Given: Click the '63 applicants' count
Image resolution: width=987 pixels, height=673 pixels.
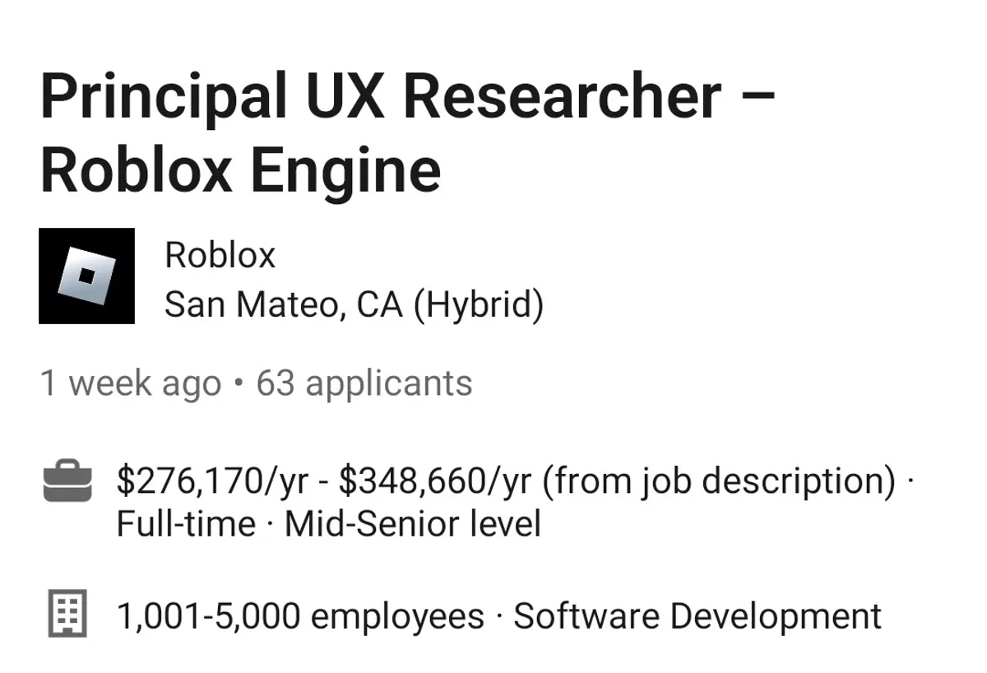Looking at the screenshot, I should click(364, 383).
